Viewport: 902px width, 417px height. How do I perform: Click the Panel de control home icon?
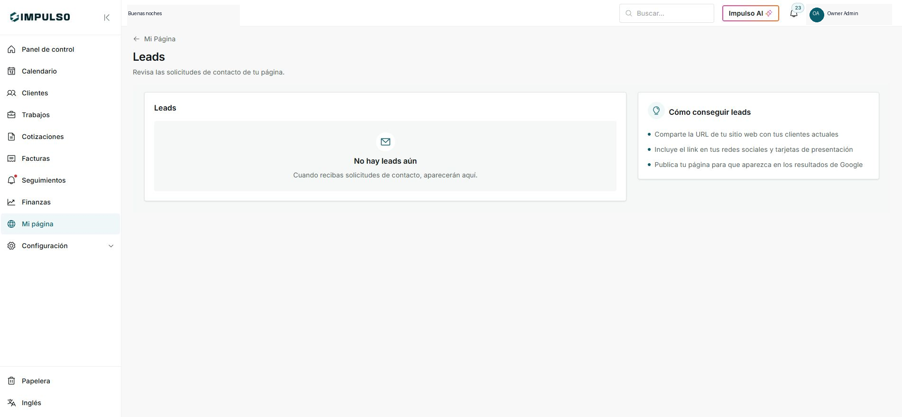11,49
